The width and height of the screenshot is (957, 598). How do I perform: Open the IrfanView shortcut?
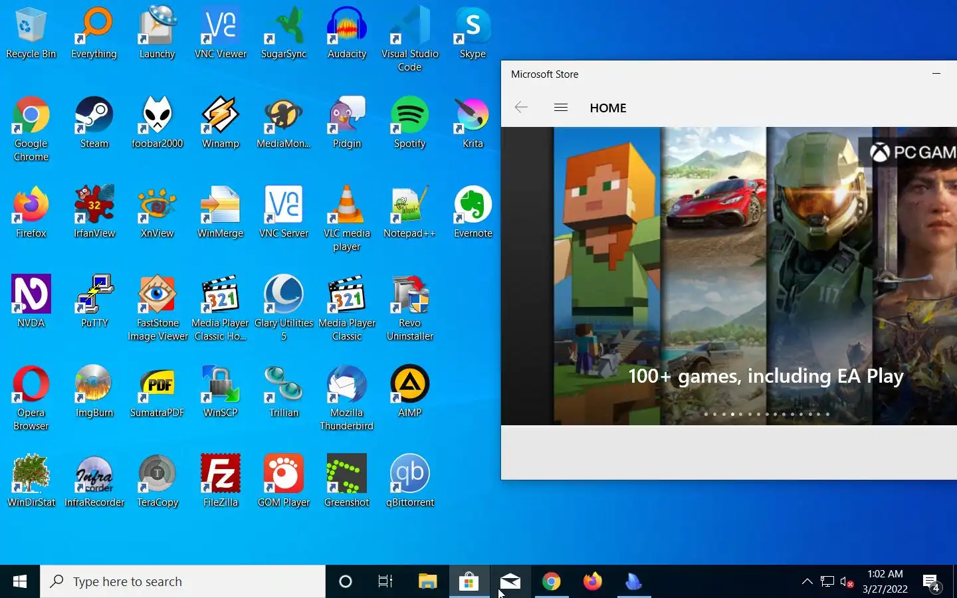[x=94, y=213]
